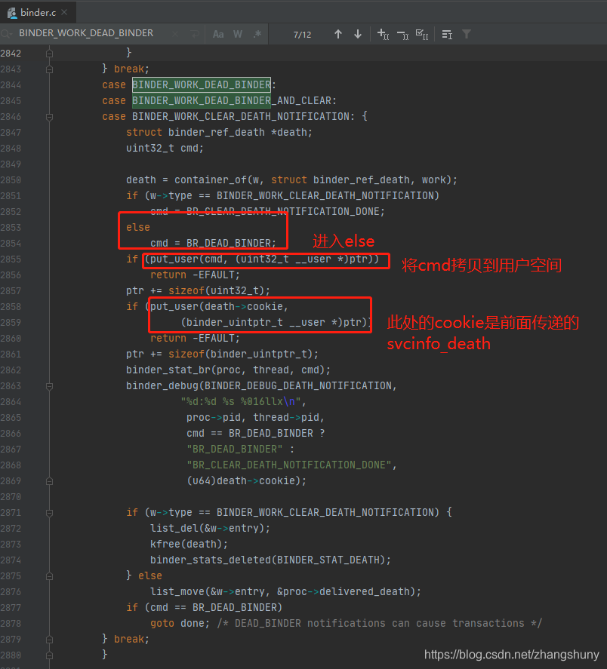
Task: Click line number 2854 in the gutter
Action: pyautogui.click(x=11, y=243)
